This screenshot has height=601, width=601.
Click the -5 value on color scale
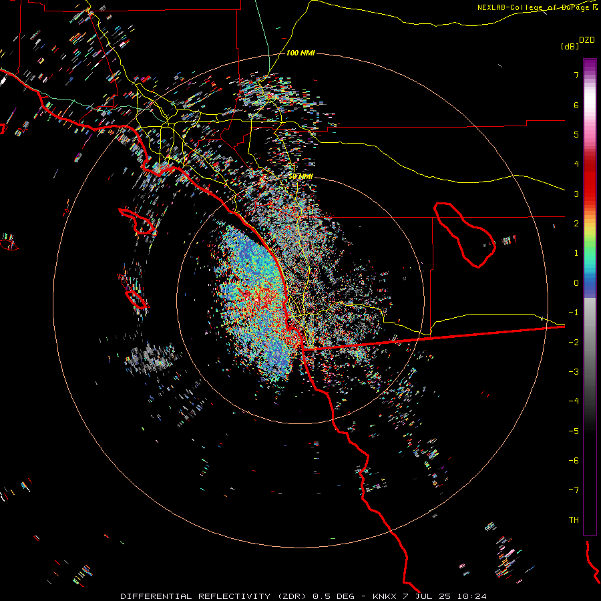click(574, 431)
